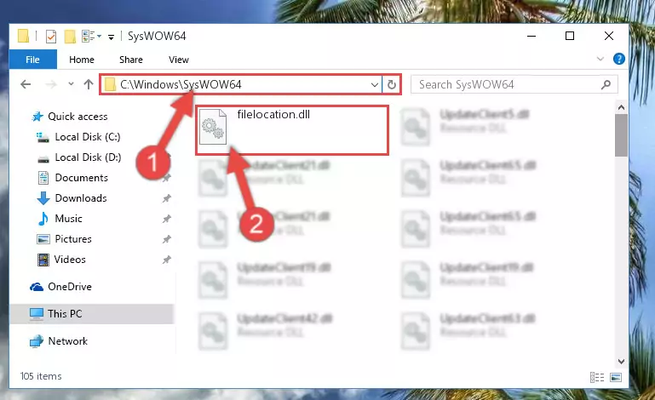The width and height of the screenshot is (655, 400).
Task: Click the filelocation.dll gear file icon
Action: 213,127
